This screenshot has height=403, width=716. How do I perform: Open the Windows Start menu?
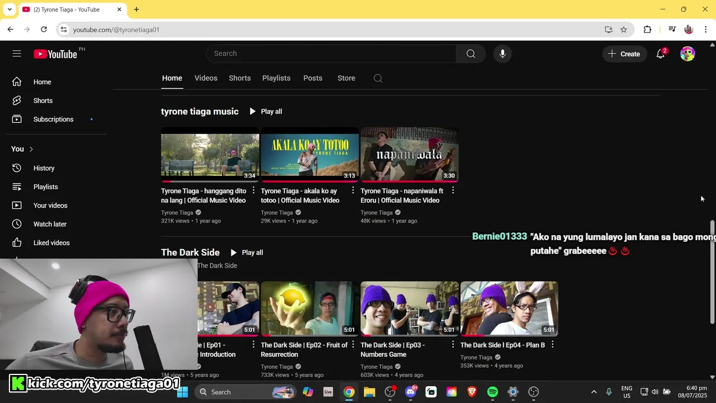point(182,392)
